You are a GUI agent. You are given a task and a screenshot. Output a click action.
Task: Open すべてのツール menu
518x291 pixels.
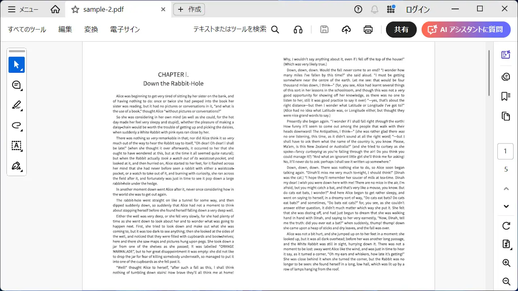pyautogui.click(x=27, y=30)
